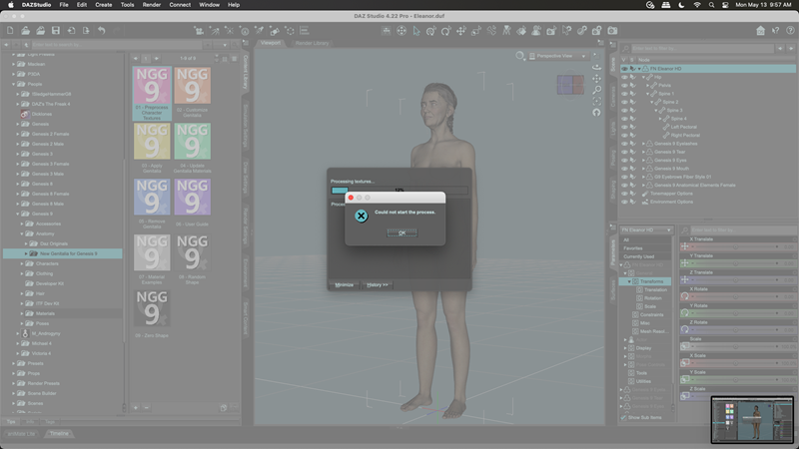The width and height of the screenshot is (799, 449).
Task: Click the Save scene disk icon
Action: coord(56,31)
